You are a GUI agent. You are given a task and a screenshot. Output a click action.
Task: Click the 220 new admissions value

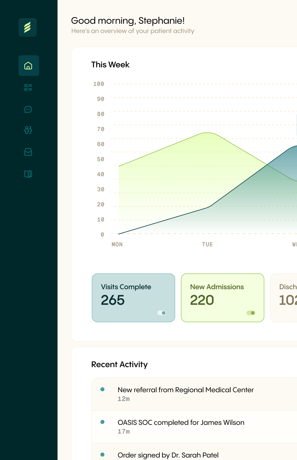coord(202,300)
